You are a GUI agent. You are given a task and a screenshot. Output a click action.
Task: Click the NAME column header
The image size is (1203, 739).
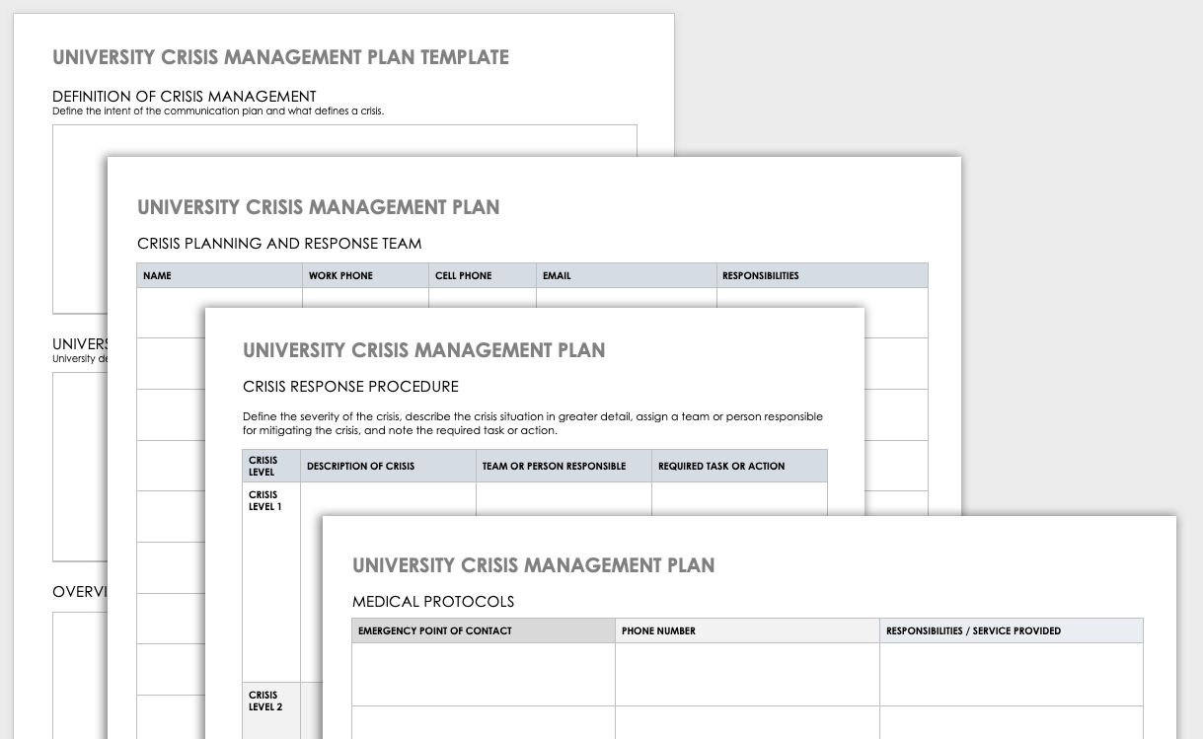[219, 275]
